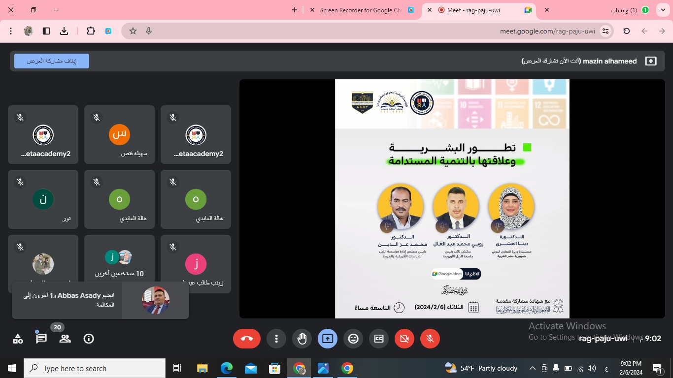Open the 10 other users tile

(119, 264)
